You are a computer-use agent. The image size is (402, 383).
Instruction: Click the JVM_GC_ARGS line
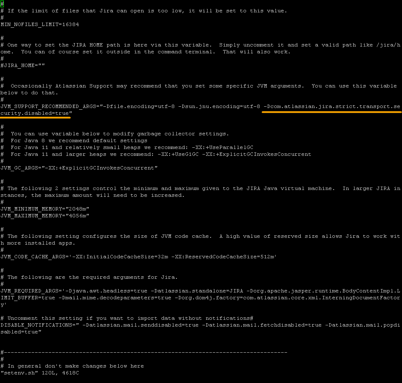(79, 168)
